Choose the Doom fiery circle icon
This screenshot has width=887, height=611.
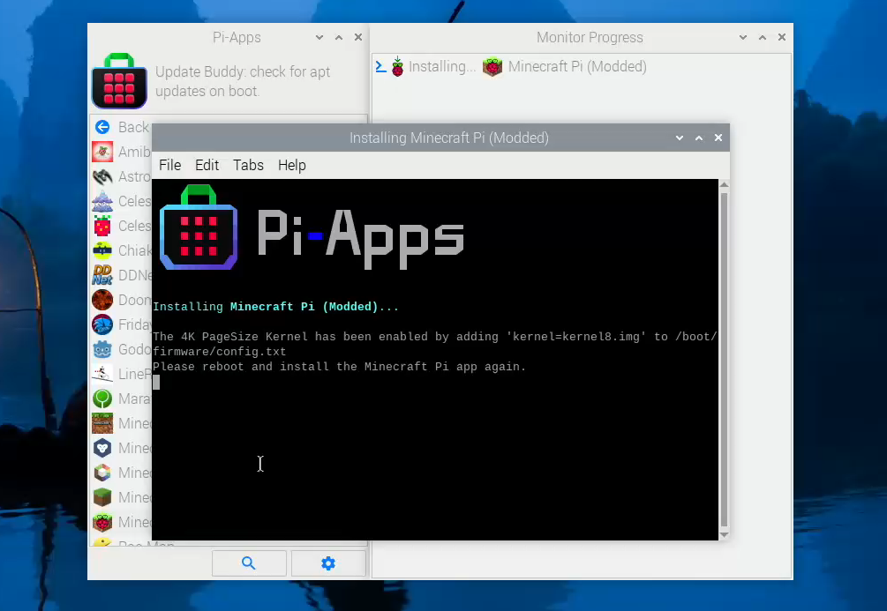[x=102, y=300]
